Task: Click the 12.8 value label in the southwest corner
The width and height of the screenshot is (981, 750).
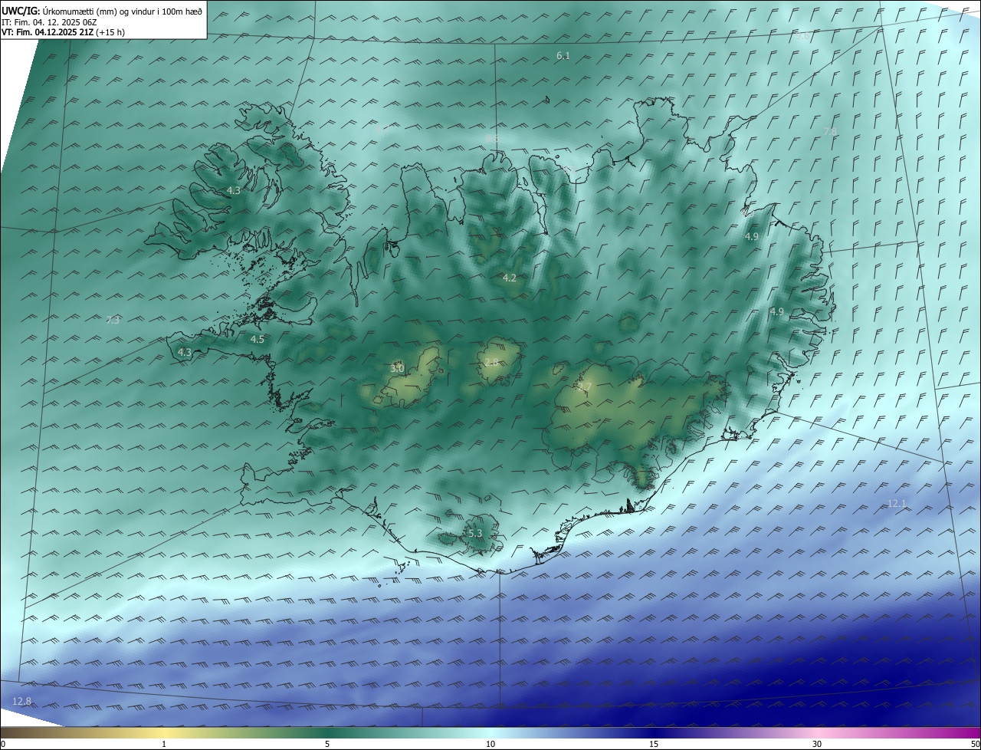Action: (22, 701)
